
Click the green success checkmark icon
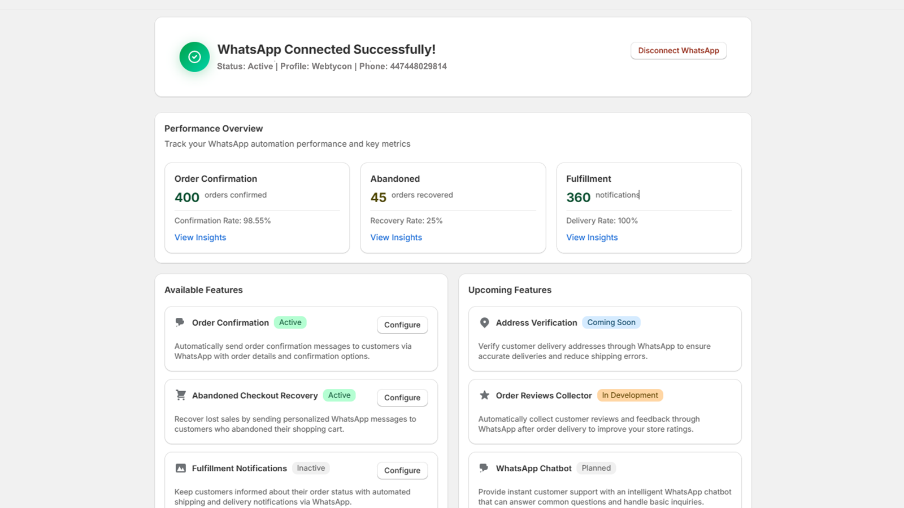pos(194,56)
